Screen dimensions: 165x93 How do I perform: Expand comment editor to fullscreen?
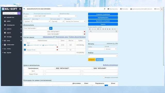click(116, 31)
